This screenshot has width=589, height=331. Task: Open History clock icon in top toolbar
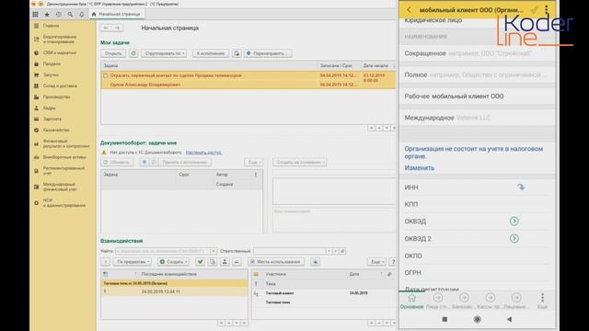(x=59, y=15)
